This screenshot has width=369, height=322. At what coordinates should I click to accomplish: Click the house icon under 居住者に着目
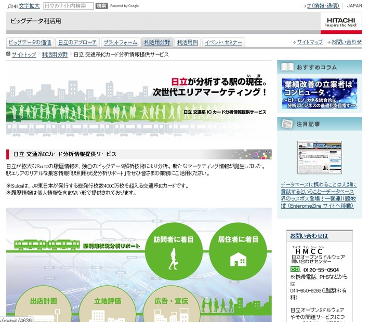[x=238, y=258]
